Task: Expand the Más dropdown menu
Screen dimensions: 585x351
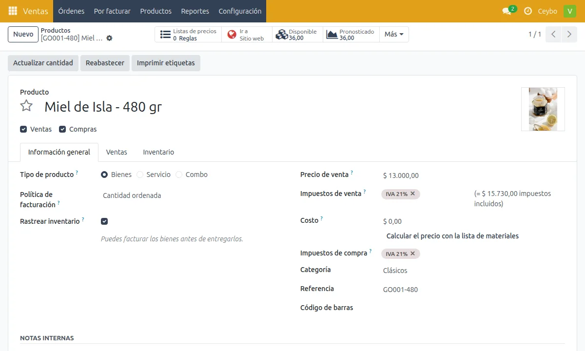Action: [394, 35]
